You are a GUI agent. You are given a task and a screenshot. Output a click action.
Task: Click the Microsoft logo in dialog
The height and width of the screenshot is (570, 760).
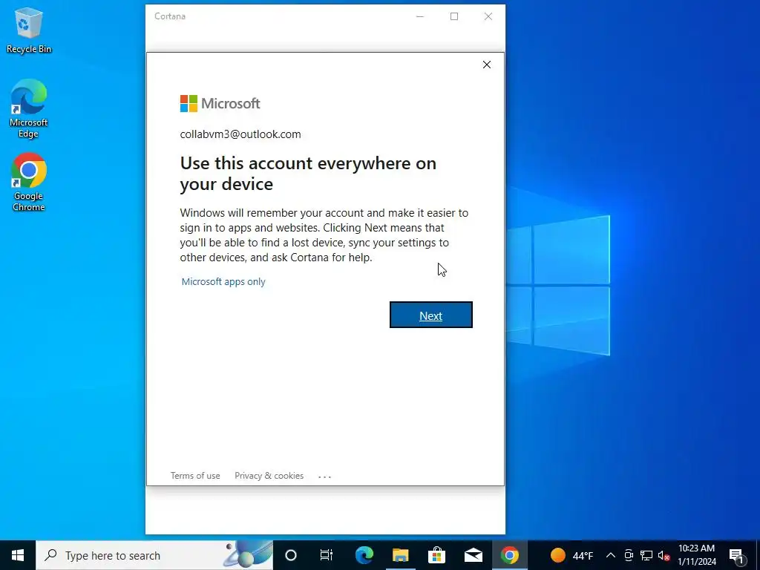click(220, 103)
